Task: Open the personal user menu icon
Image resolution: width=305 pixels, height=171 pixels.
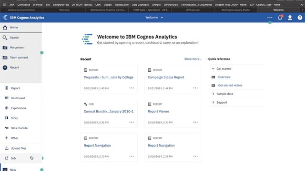Action: coord(290,18)
